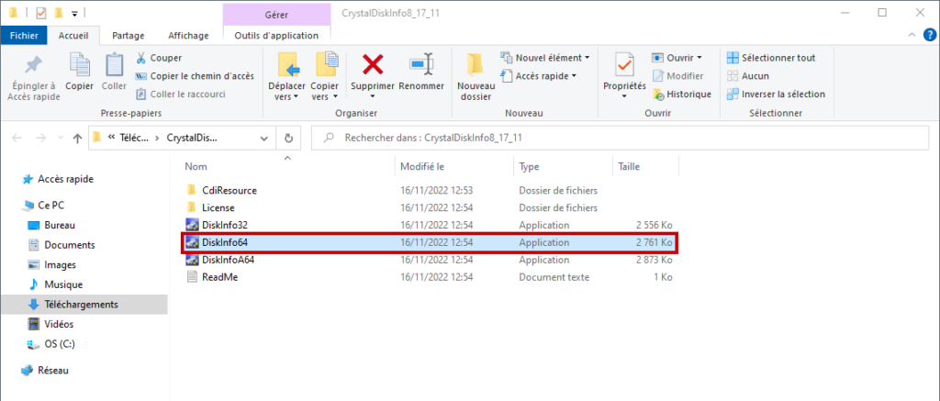This screenshot has height=401, width=940.
Task: Switch to the Partage tab
Action: pyautogui.click(x=128, y=36)
